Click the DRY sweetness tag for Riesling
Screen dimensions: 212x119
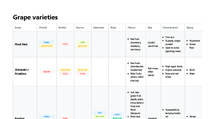click(x=100, y=113)
